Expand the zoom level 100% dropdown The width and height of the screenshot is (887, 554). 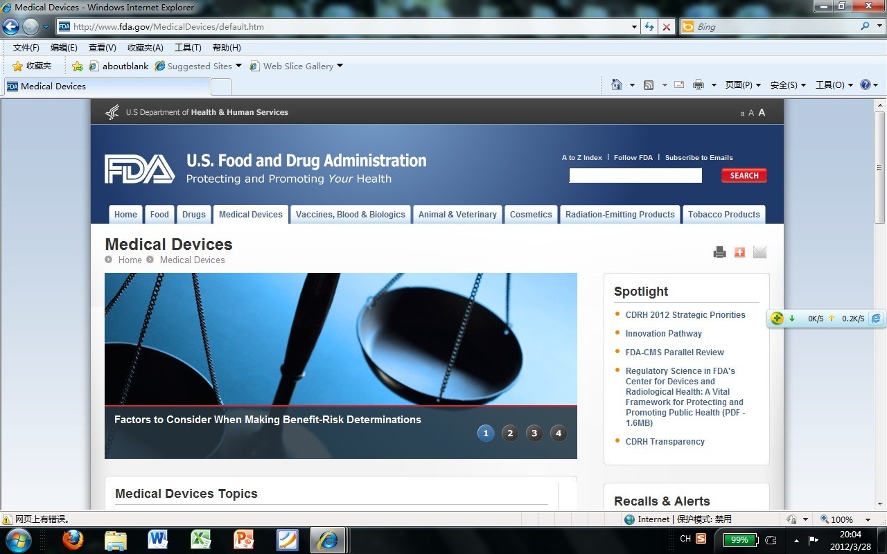point(868,519)
